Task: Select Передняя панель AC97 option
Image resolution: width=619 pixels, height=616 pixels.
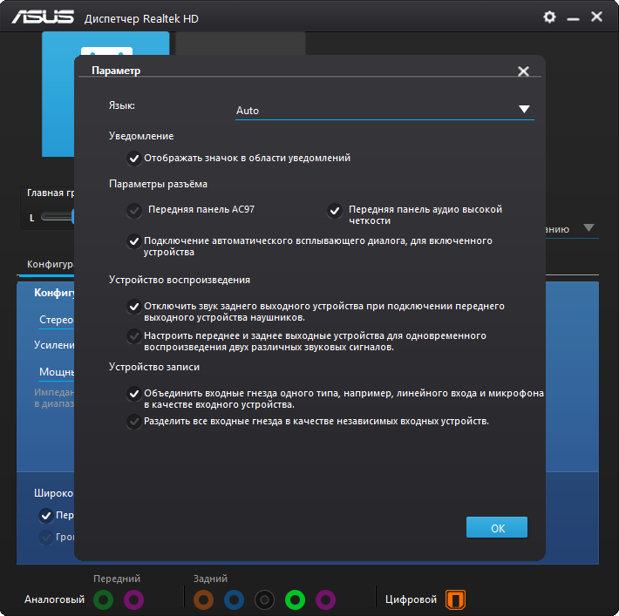Action: click(x=134, y=210)
